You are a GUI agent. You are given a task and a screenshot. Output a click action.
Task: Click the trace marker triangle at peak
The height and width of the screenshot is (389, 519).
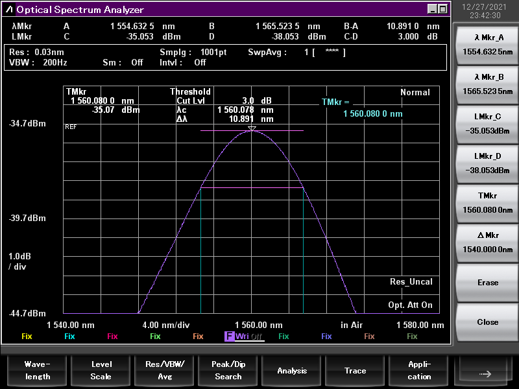click(x=252, y=128)
